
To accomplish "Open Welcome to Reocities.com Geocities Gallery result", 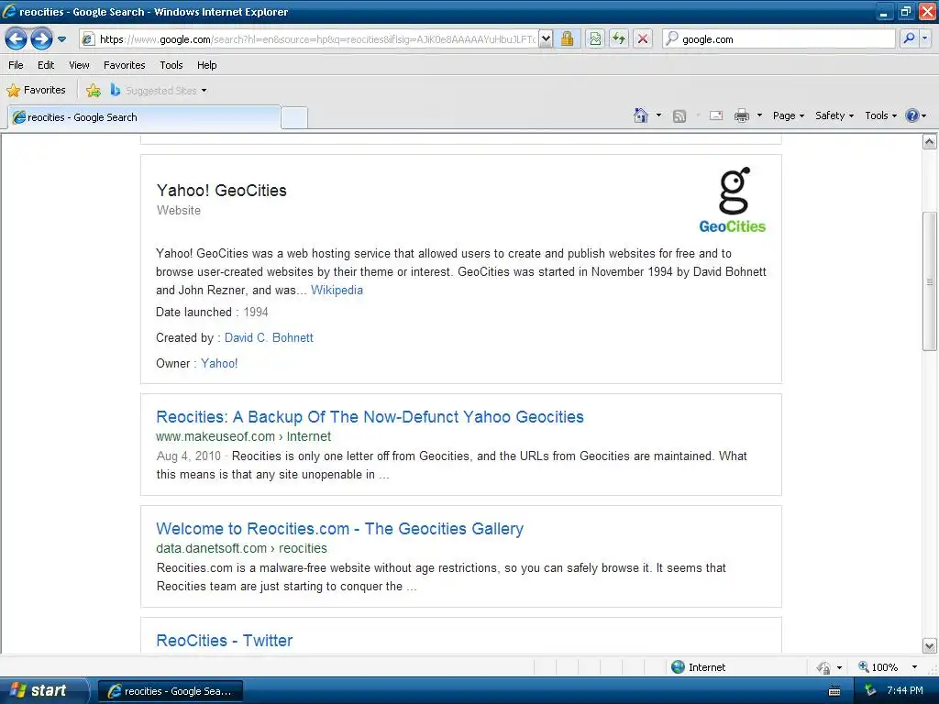I will 339,529.
